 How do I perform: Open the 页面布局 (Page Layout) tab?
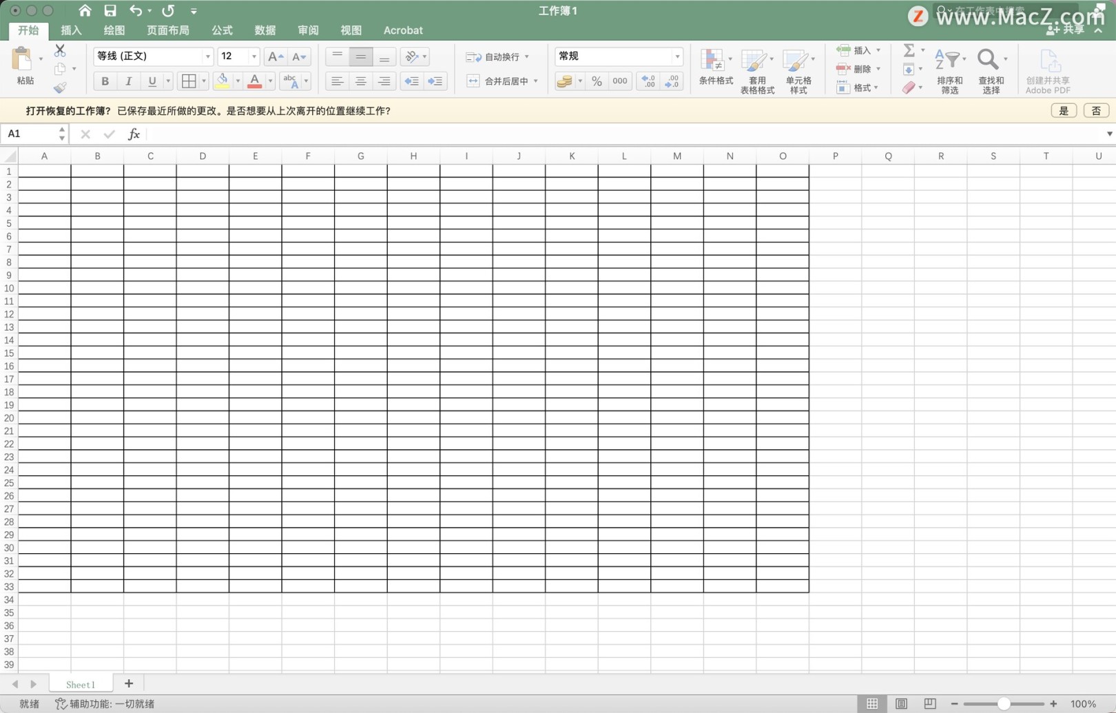tap(167, 30)
